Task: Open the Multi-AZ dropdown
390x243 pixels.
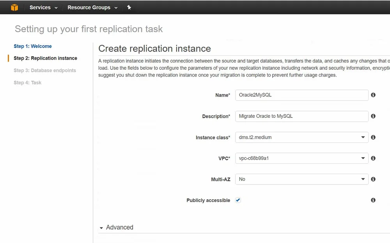Action: [301, 179]
